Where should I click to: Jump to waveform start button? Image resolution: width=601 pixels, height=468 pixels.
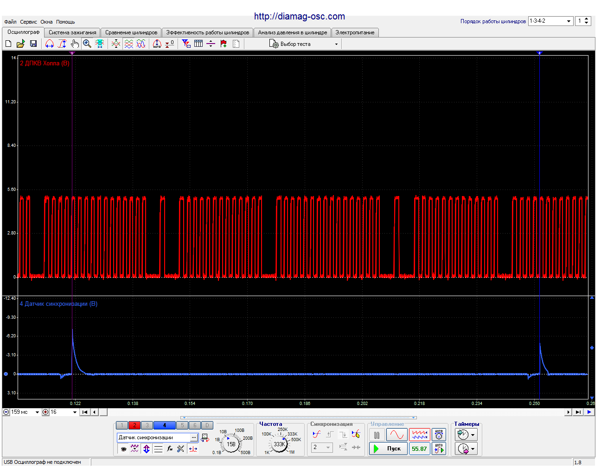pyautogui.click(x=85, y=412)
